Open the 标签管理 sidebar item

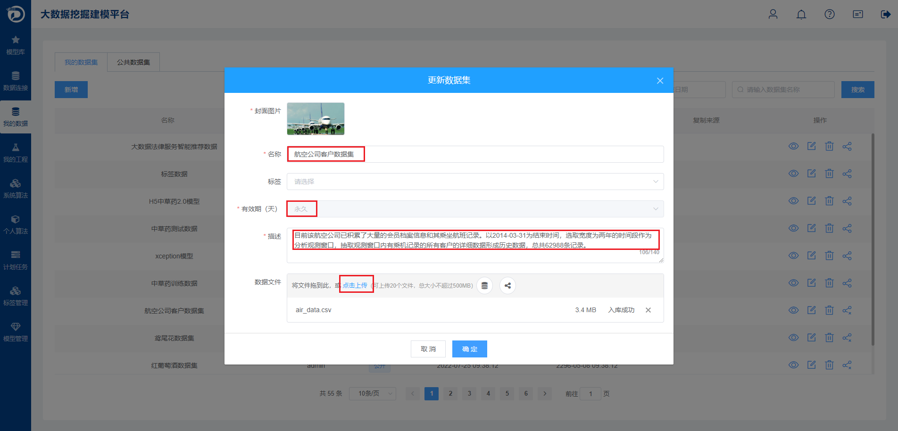coord(16,297)
